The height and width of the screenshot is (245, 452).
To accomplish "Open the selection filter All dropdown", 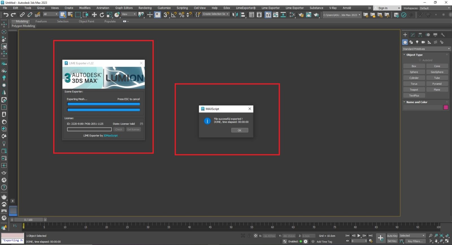I will click(51, 14).
